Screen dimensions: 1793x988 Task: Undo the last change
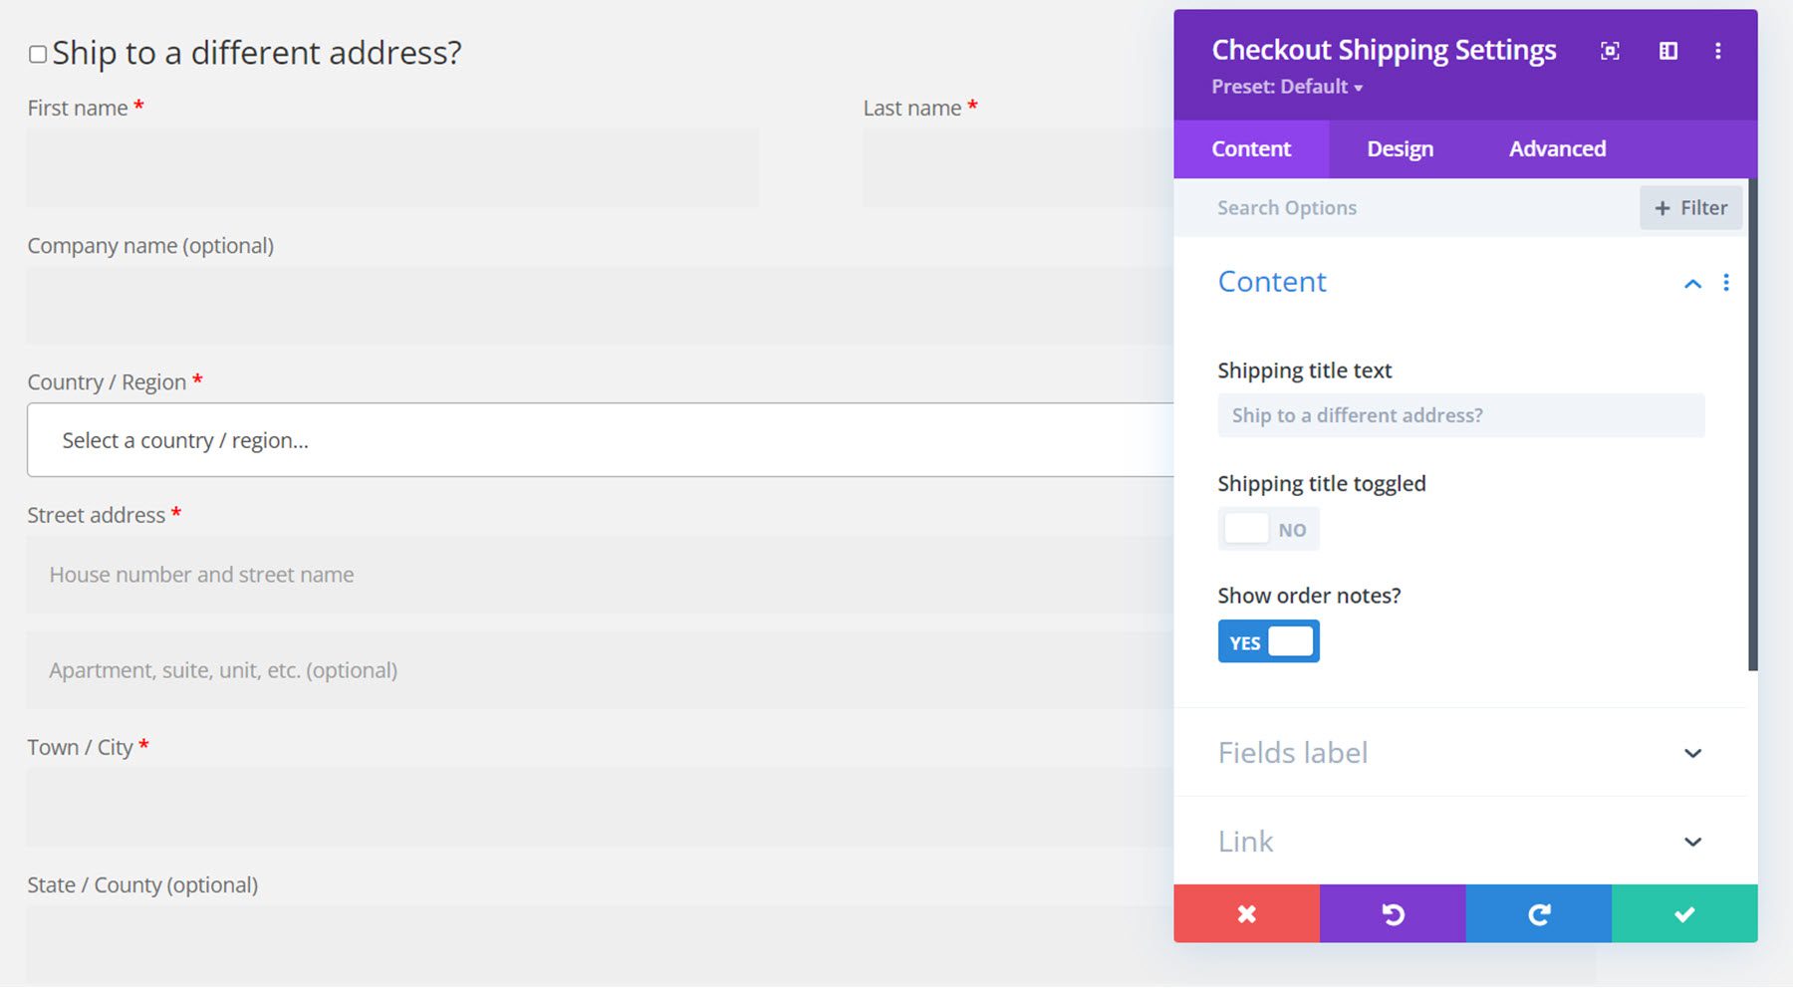coord(1392,913)
